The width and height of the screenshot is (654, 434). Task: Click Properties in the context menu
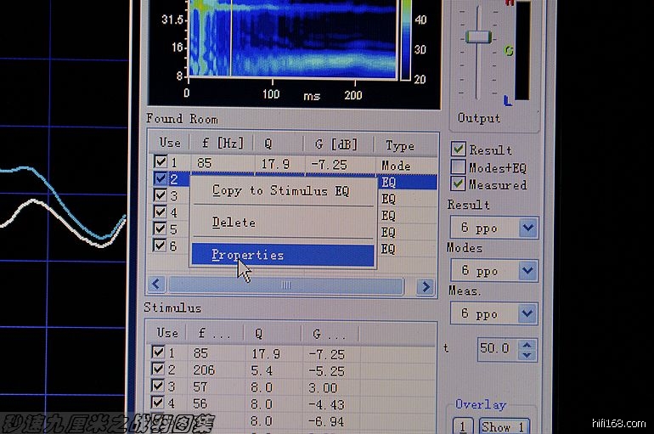tap(248, 255)
